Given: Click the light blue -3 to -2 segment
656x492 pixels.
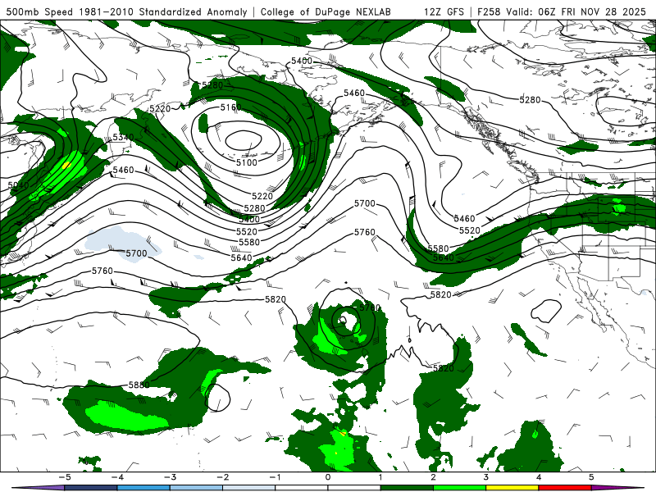Looking at the screenshot, I should click(x=196, y=488).
